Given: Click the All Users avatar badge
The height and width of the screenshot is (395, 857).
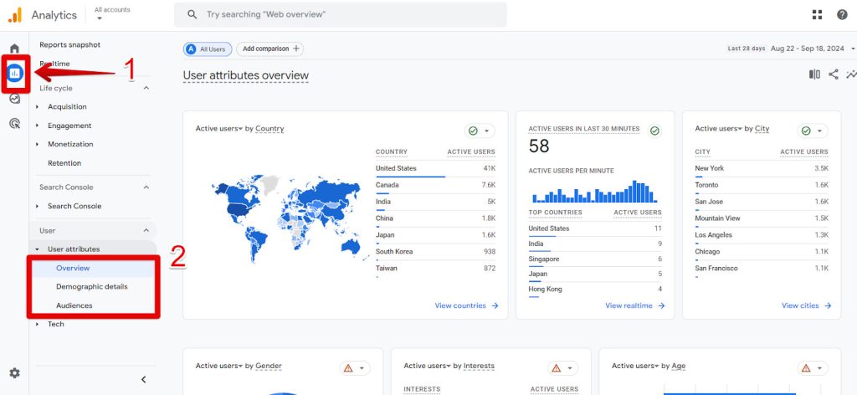Looking at the screenshot, I should [191, 49].
